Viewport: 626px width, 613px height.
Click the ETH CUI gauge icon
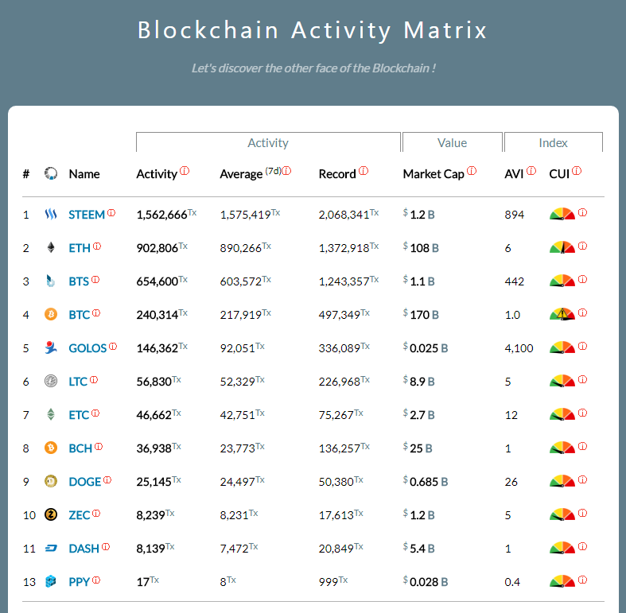[562, 247]
